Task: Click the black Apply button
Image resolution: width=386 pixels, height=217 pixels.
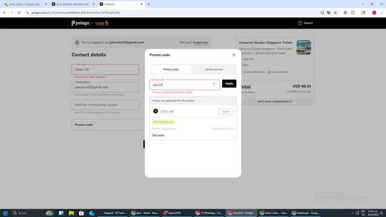Action: coord(229,84)
